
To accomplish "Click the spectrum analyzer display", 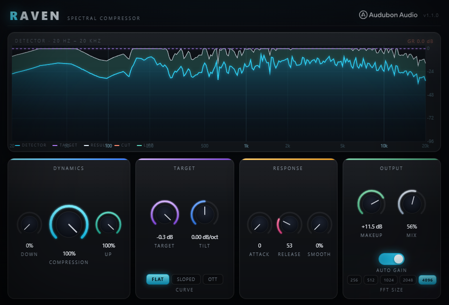I will pyautogui.click(x=219, y=94).
